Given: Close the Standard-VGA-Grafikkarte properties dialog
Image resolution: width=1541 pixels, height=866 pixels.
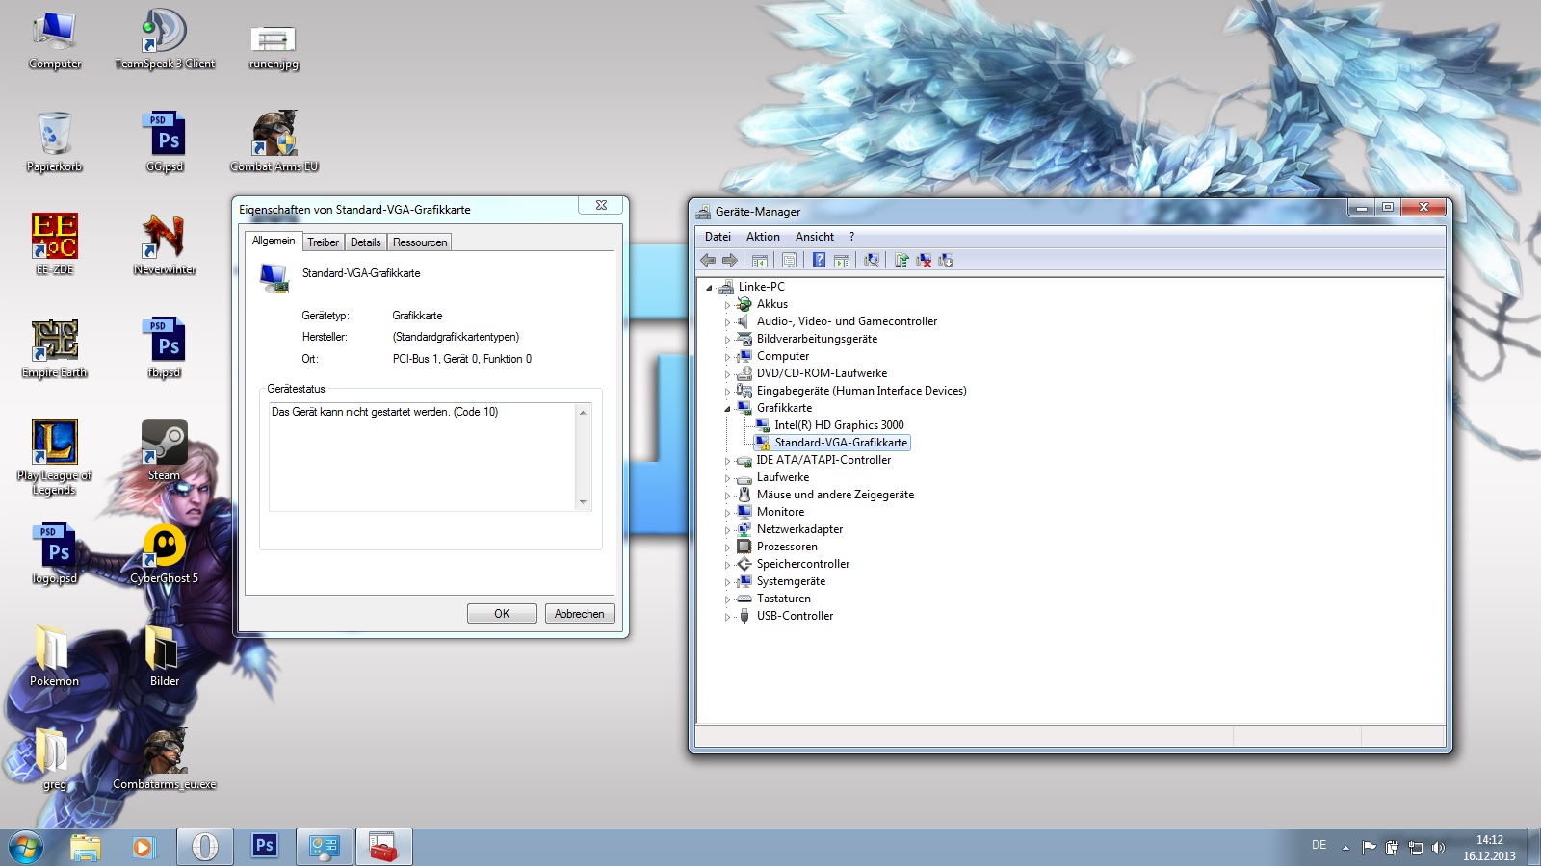Looking at the screenshot, I should point(601,205).
